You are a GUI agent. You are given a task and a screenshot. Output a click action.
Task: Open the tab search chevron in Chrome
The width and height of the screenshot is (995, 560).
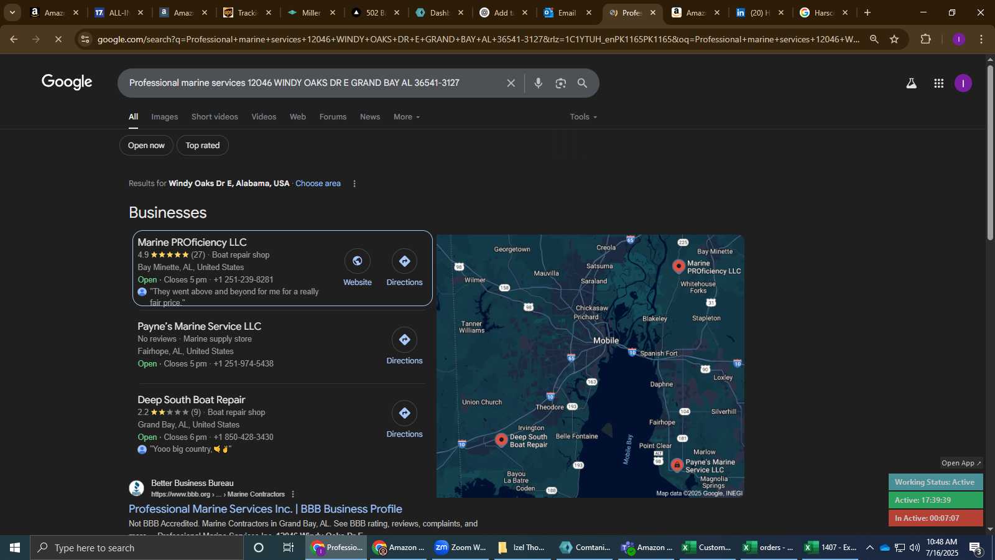(12, 12)
